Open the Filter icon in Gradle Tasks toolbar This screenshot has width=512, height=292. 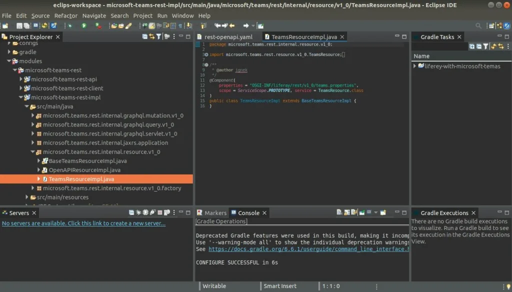tap(485, 45)
